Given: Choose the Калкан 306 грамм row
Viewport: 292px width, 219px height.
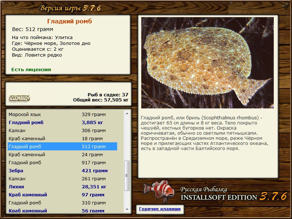Looking at the screenshot, I should (62, 131).
